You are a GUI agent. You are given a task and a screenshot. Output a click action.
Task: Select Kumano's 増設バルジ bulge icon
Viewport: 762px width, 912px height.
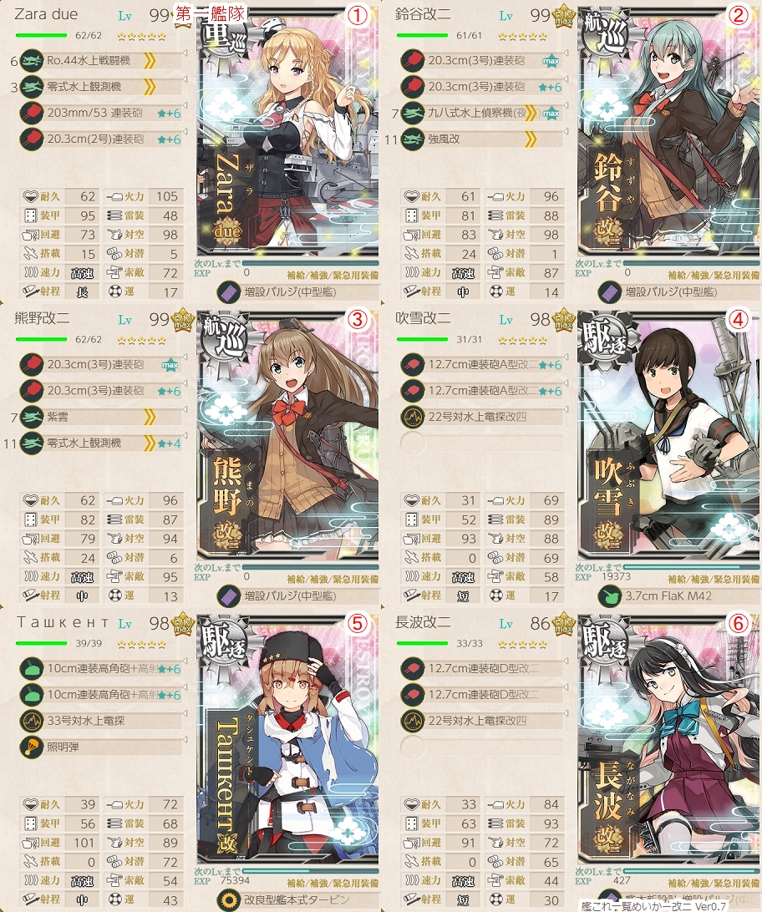click(x=229, y=596)
